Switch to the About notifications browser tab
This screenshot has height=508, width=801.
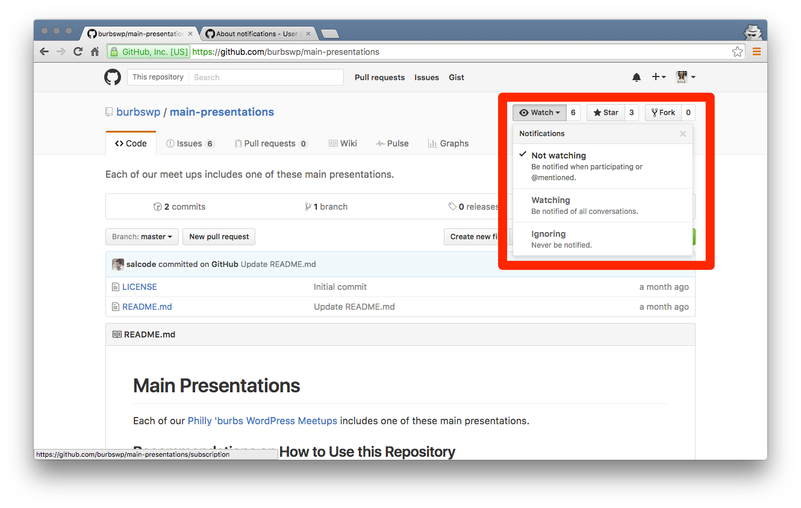[x=258, y=34]
